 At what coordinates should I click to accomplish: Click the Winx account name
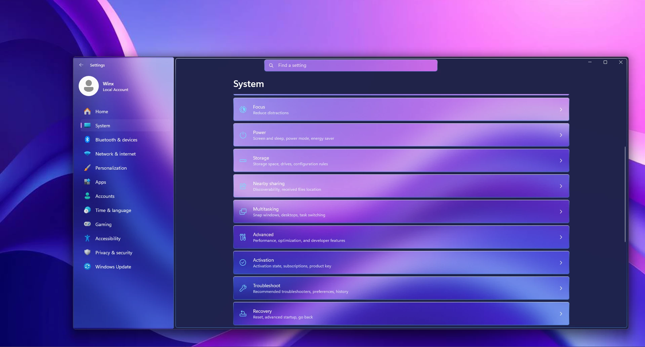pyautogui.click(x=108, y=84)
